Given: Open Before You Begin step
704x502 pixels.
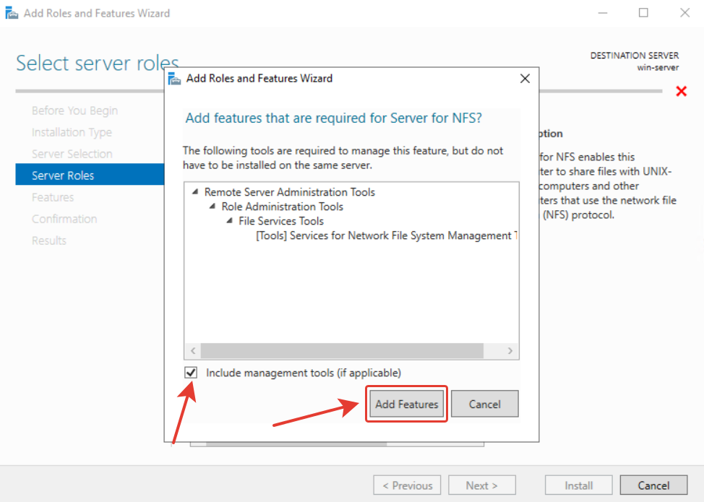Looking at the screenshot, I should pos(74,111).
